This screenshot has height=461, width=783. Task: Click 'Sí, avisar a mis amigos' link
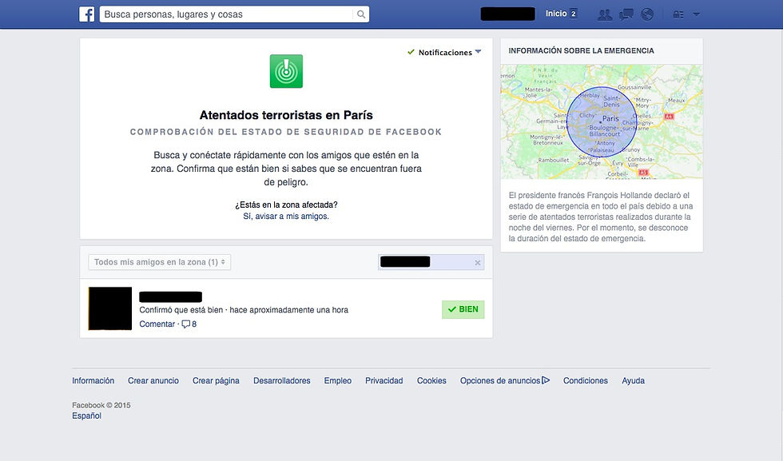[x=286, y=217]
